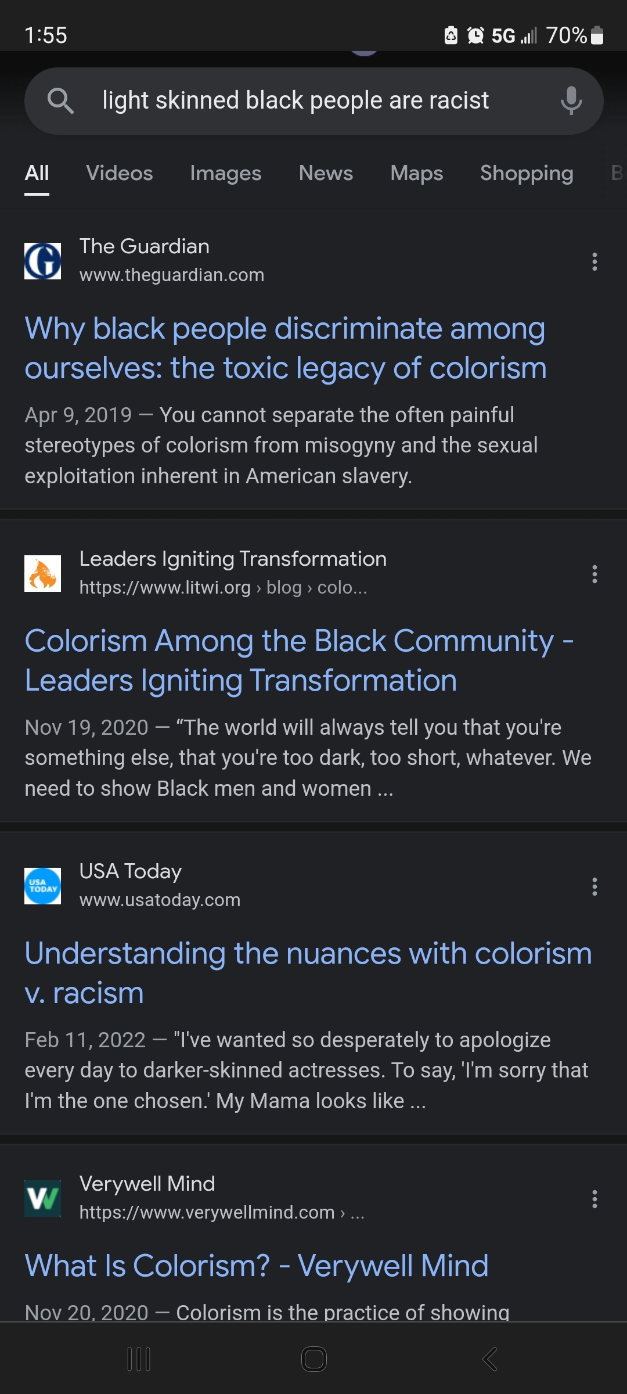Select the News search tab
Image resolution: width=627 pixels, height=1394 pixels.
[326, 173]
